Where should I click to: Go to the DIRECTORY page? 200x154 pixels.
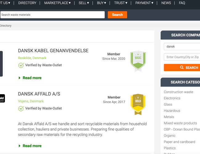point(27,3)
